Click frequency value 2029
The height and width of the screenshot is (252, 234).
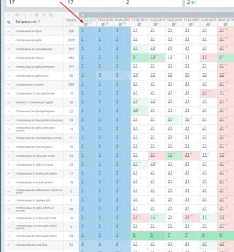[71, 40]
